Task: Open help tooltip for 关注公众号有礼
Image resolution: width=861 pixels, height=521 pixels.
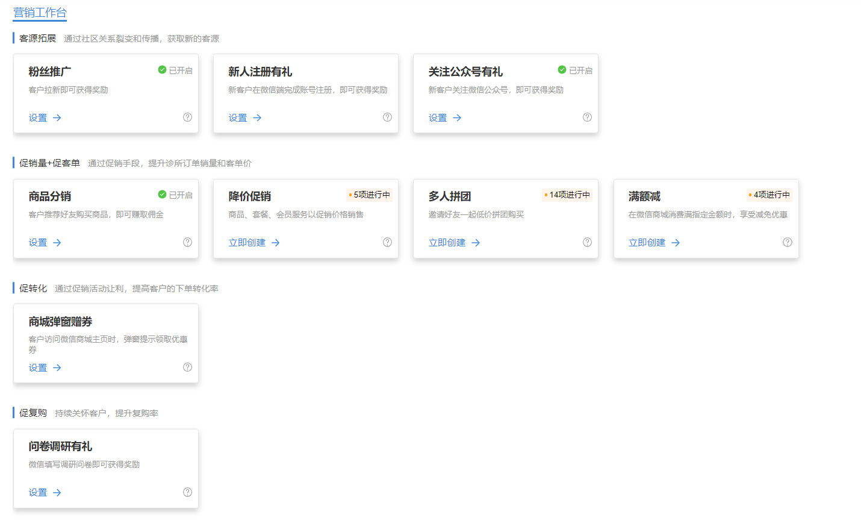Action: (x=587, y=117)
